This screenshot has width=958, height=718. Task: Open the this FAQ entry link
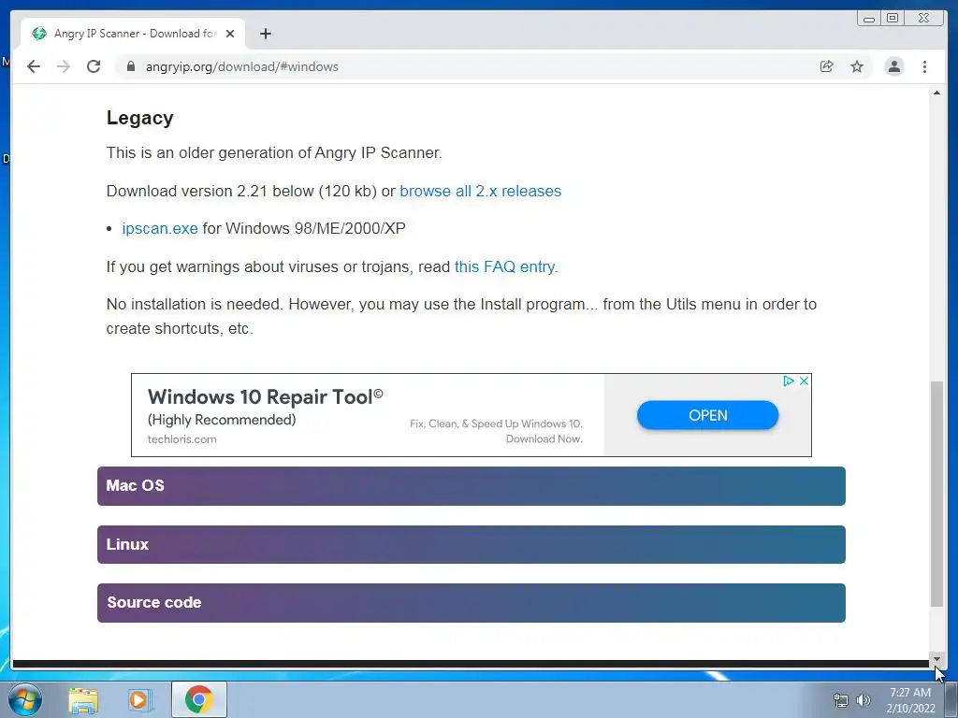(506, 266)
